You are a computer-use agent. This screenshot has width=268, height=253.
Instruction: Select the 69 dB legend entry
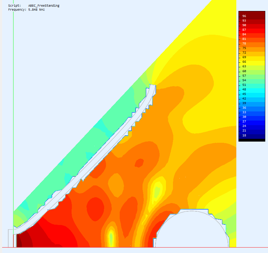(x=244, y=57)
